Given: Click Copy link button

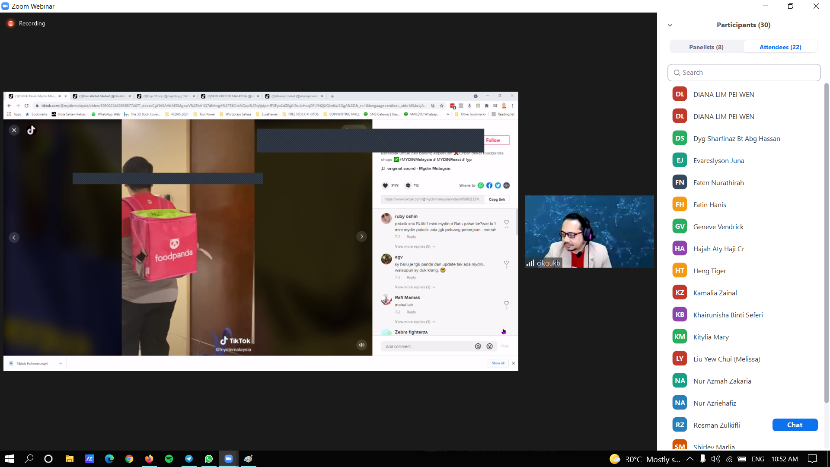Looking at the screenshot, I should (497, 199).
